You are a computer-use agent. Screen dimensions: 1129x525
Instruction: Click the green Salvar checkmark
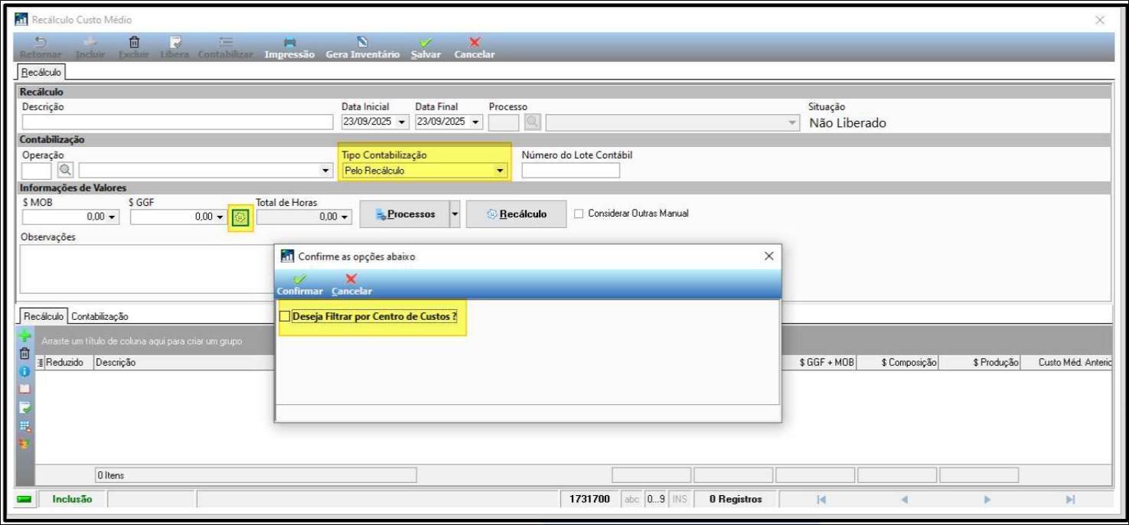(426, 43)
